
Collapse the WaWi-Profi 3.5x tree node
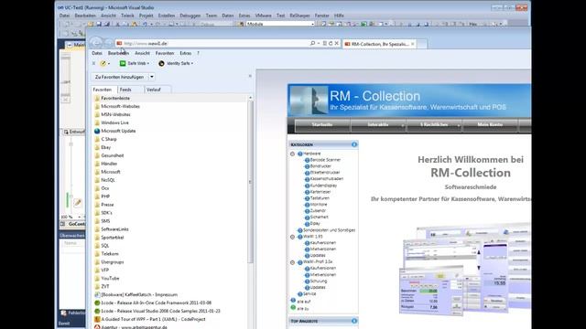293,262
